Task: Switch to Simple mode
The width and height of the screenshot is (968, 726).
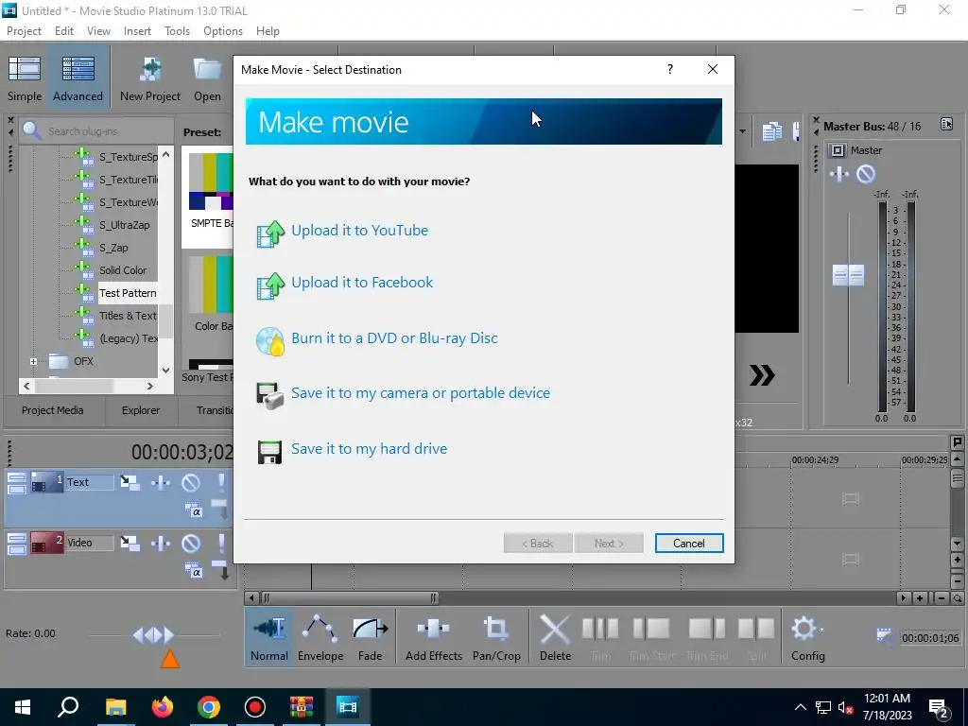Action: 25,78
